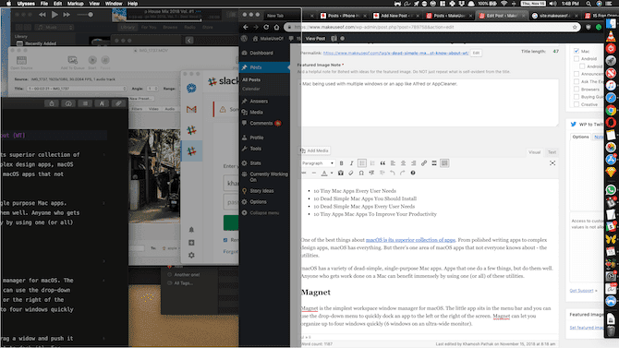619x348 pixels.
Task: Select the Options tab in WP to Twitter
Action: [580, 137]
